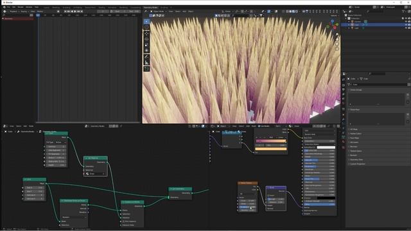The width and height of the screenshot is (411, 231).
Task: Open Material properties tab icon
Action: click(344, 142)
